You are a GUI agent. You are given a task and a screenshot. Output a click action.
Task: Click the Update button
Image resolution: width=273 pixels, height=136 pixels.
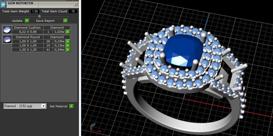point(17,21)
